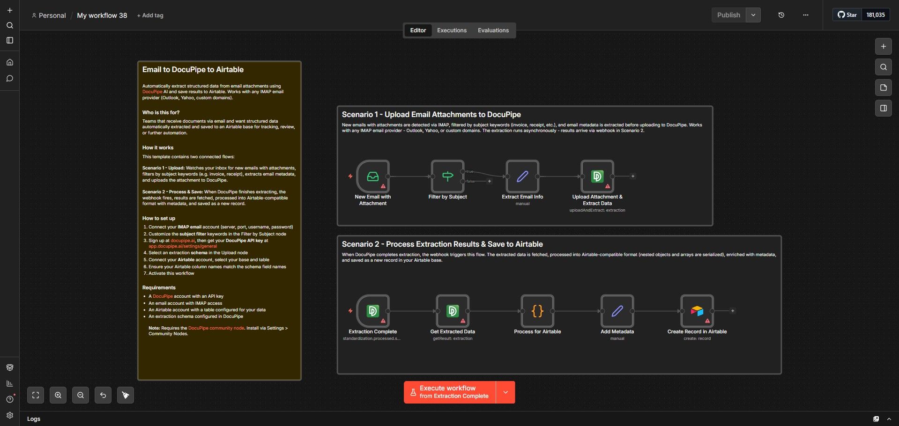The width and height of the screenshot is (899, 426).
Task: Expand the Publish dropdown arrow
Action: (x=753, y=15)
